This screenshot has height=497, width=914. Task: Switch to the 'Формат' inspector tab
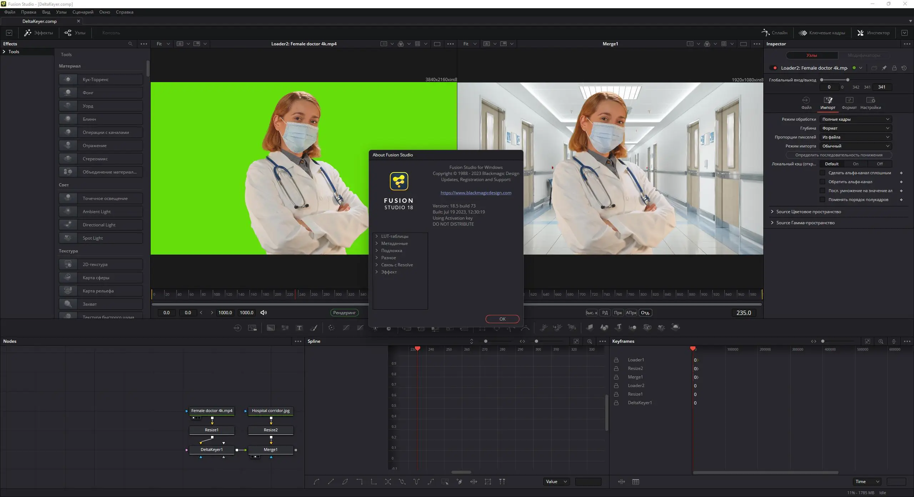pyautogui.click(x=849, y=103)
